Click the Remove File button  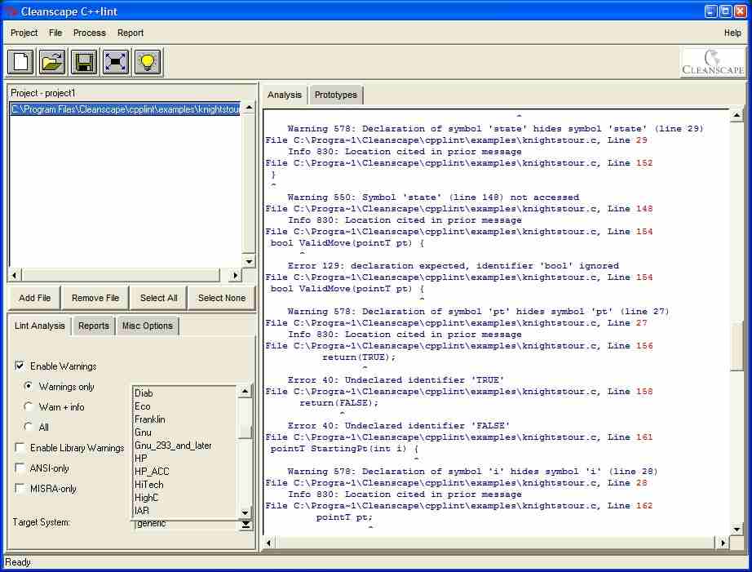click(x=95, y=298)
